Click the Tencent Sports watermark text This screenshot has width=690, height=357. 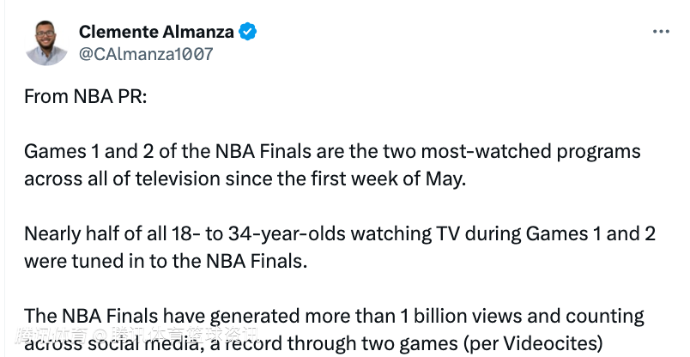136,336
